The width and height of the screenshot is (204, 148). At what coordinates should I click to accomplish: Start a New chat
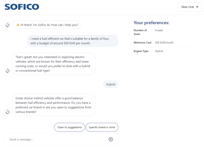pos(190,7)
